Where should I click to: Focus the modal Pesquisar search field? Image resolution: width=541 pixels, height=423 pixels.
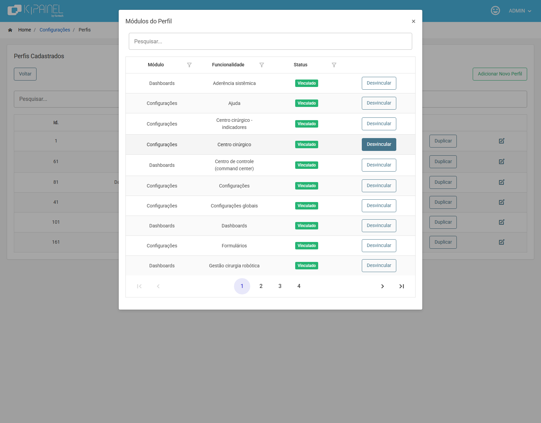click(x=270, y=41)
